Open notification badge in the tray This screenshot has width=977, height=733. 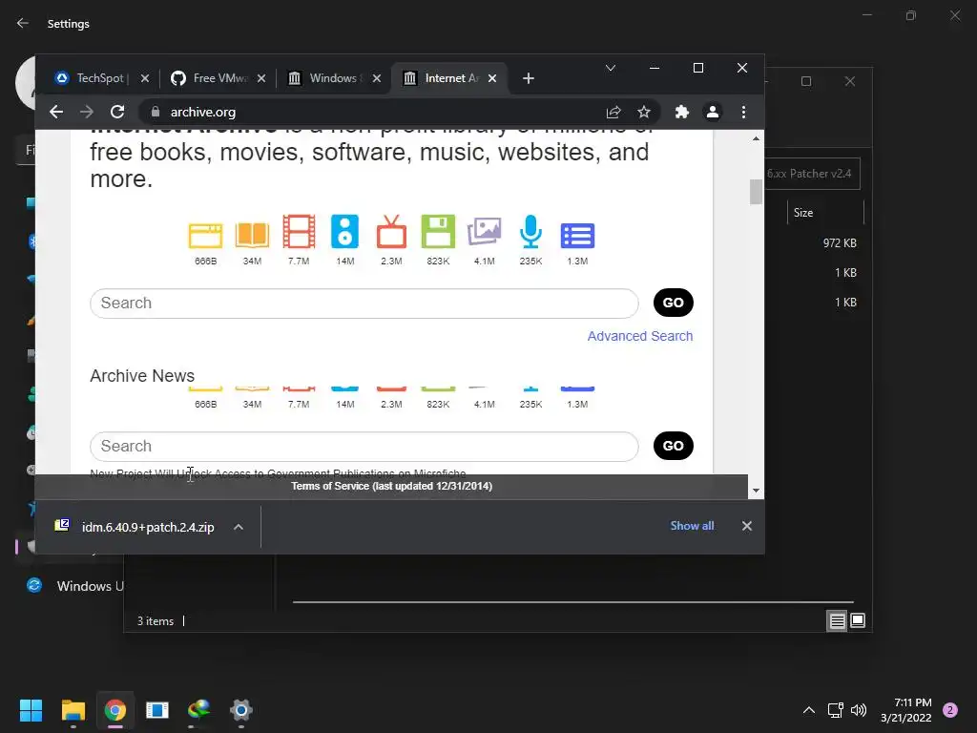click(949, 710)
